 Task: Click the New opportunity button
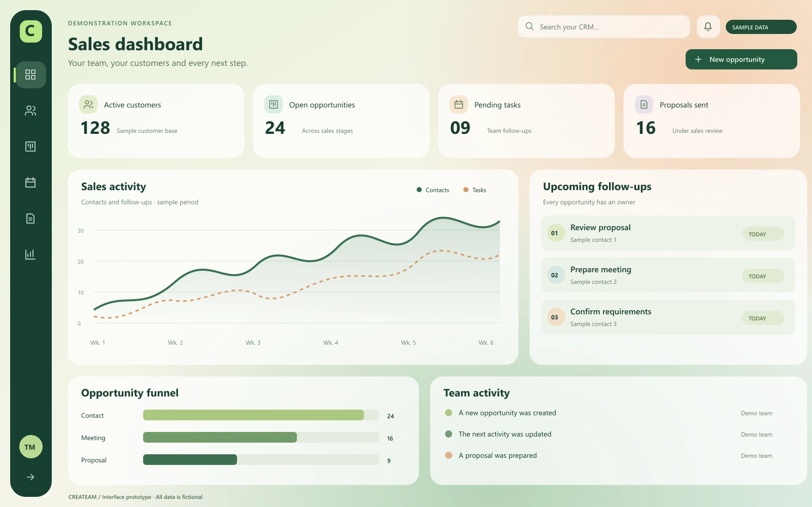(x=741, y=59)
